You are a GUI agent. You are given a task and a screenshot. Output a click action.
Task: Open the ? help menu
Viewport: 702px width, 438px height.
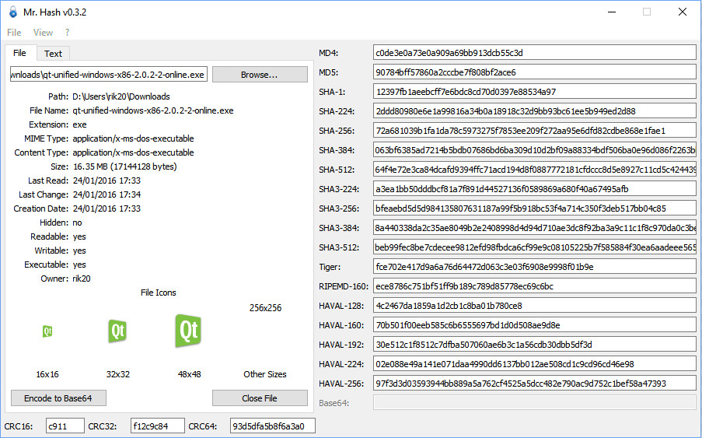coord(67,32)
